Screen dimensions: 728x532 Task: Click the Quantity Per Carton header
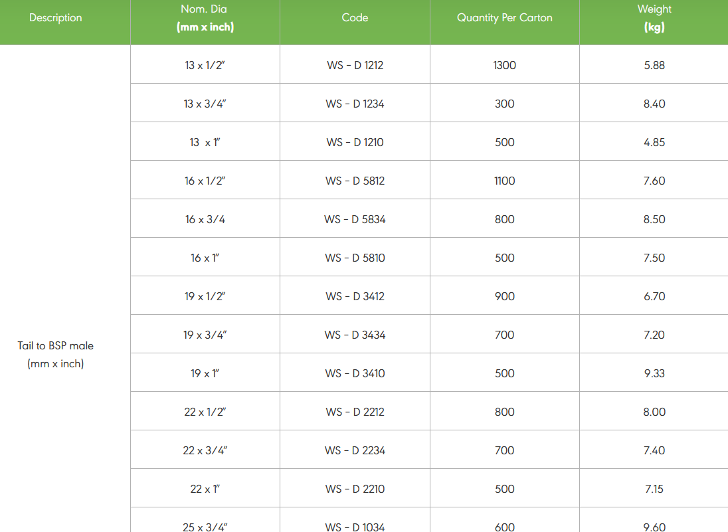tap(504, 18)
